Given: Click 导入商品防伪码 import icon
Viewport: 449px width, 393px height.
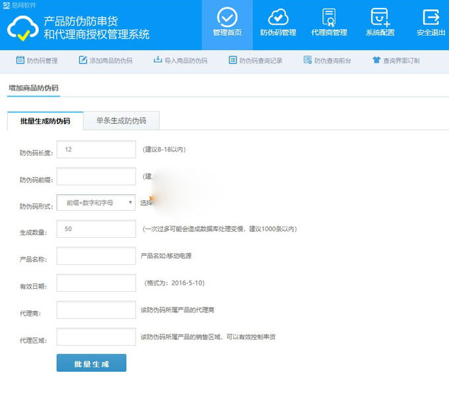Looking at the screenshot, I should pos(158,60).
